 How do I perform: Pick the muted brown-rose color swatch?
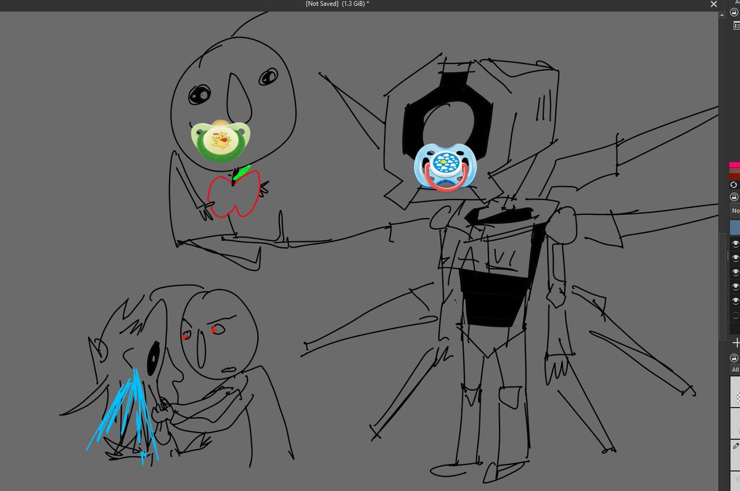(734, 171)
